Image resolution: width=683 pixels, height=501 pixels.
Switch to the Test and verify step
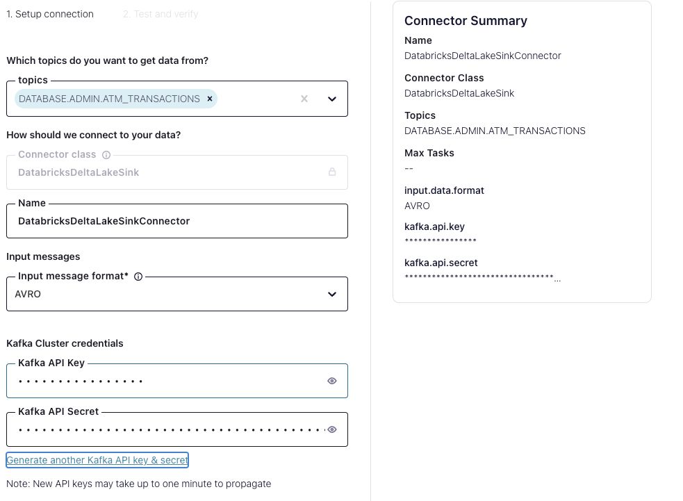(x=161, y=14)
